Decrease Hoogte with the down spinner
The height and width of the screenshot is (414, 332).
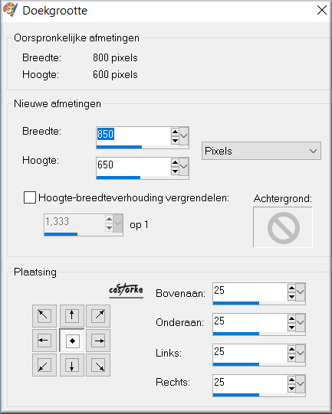(x=175, y=171)
